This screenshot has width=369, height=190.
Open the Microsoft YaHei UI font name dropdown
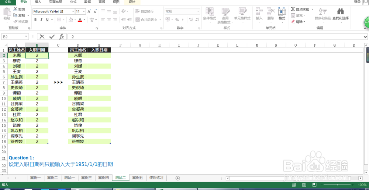(73, 11)
